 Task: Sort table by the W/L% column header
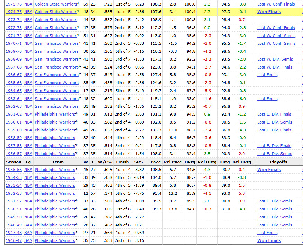105,162
